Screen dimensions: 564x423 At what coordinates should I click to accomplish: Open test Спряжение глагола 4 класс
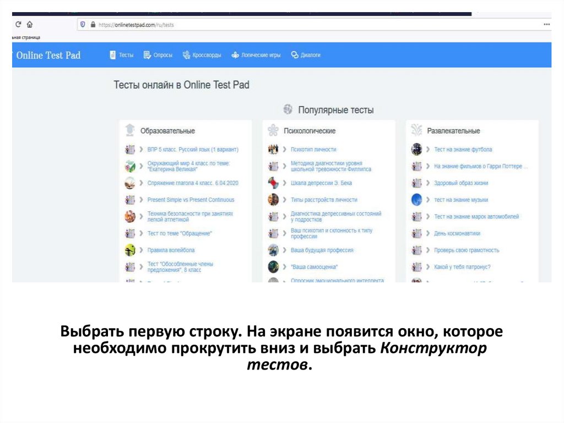pyautogui.click(x=193, y=183)
